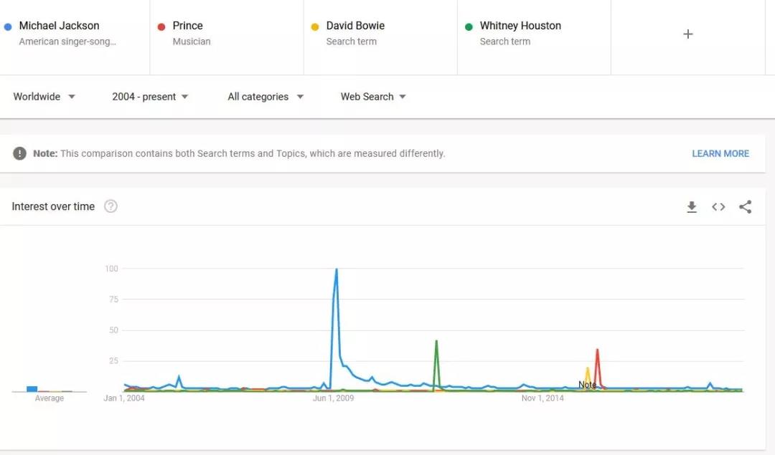The height and width of the screenshot is (455, 775).
Task: Open the Web Search type dropdown
Action: (373, 97)
